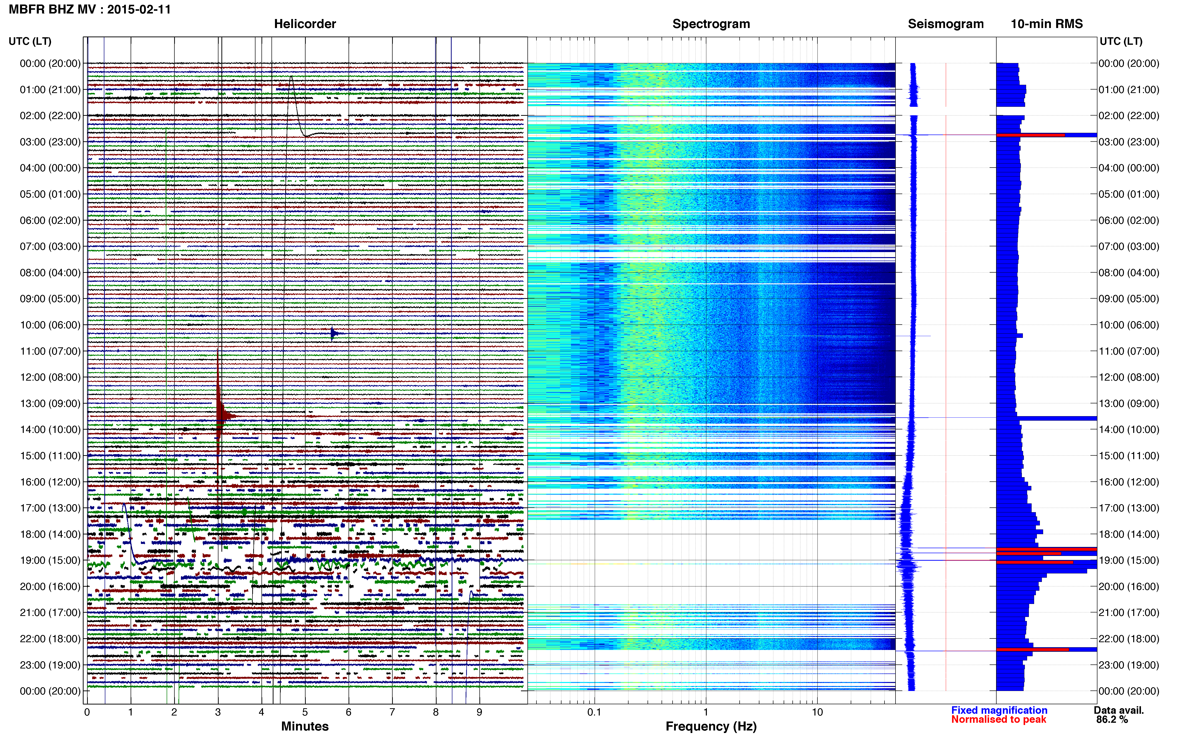Click the '1' frequency tick label
This screenshot has height=741, width=1186.
pyautogui.click(x=706, y=712)
